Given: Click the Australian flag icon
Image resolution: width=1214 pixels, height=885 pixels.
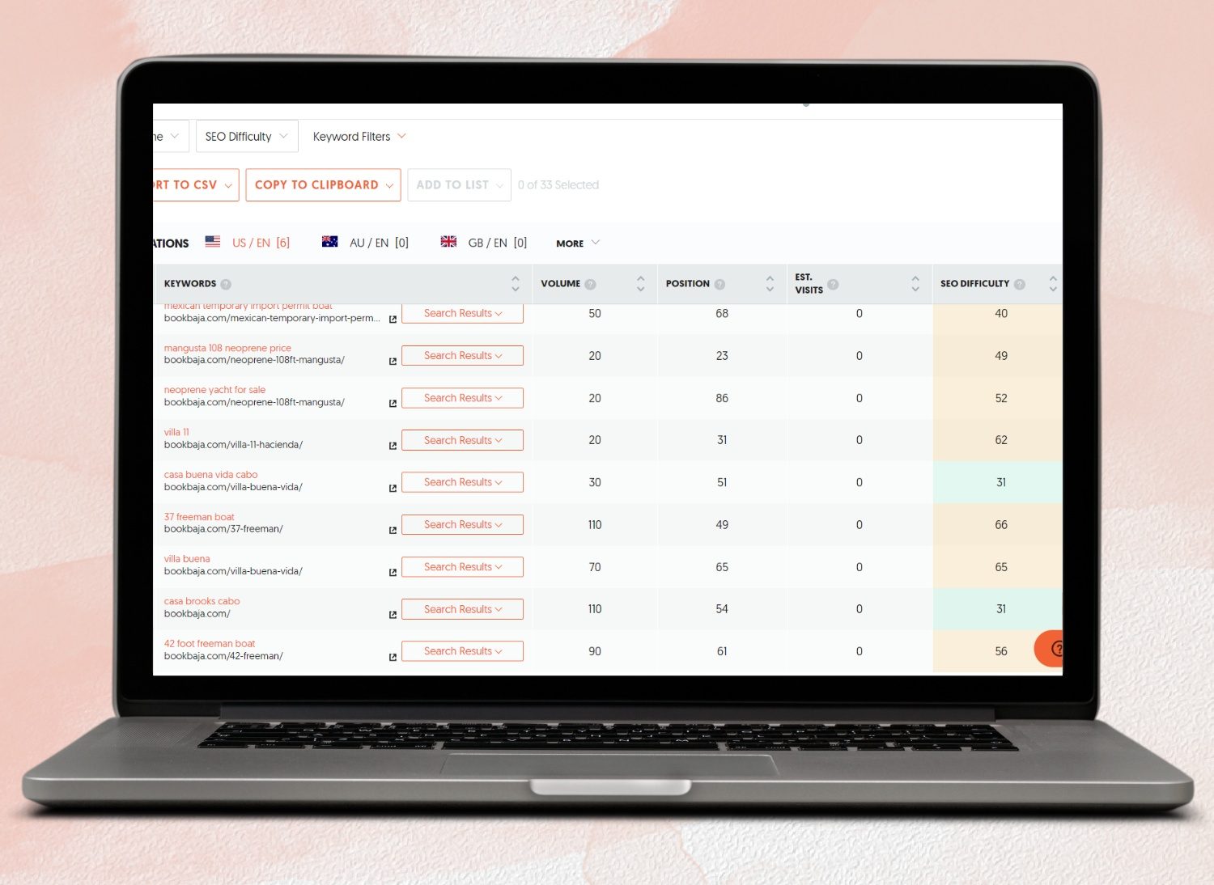Looking at the screenshot, I should [330, 241].
